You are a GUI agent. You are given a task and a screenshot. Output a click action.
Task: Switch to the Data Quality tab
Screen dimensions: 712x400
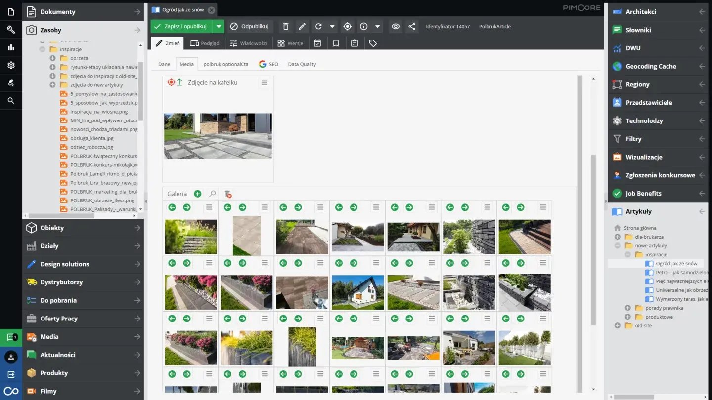coord(302,64)
